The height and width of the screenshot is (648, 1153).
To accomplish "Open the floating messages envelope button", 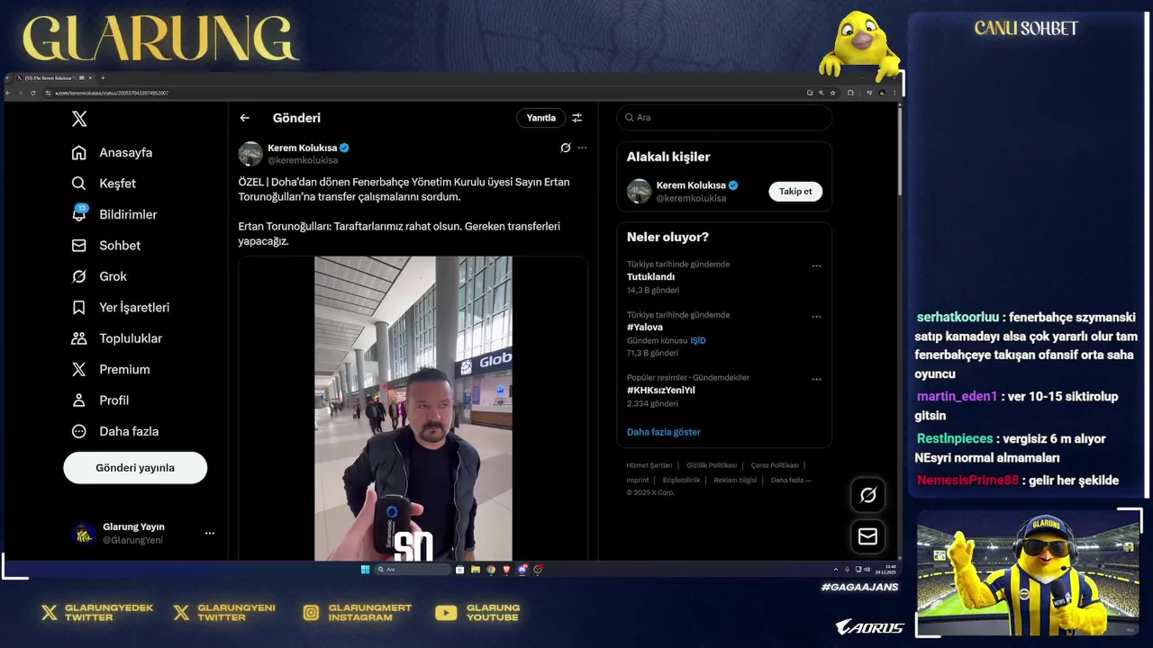I will pyautogui.click(x=867, y=536).
